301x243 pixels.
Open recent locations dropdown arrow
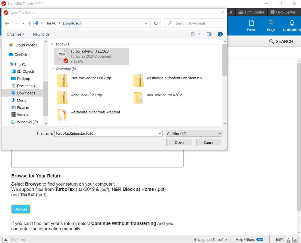click(24, 23)
